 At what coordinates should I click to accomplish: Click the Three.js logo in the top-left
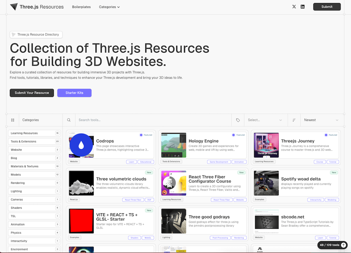(13, 6)
